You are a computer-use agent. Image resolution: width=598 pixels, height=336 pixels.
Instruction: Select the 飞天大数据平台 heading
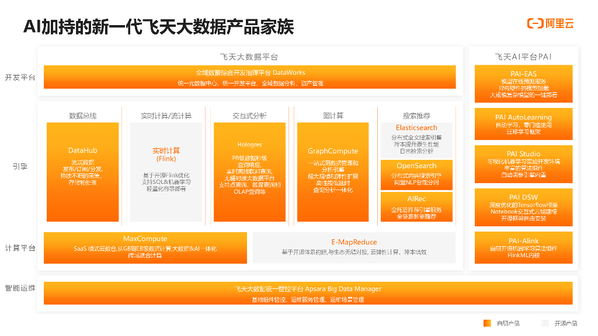tap(249, 57)
